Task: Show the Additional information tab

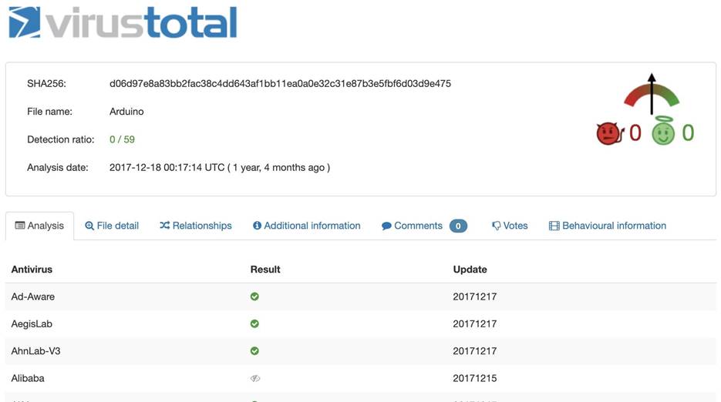Action: (306, 226)
